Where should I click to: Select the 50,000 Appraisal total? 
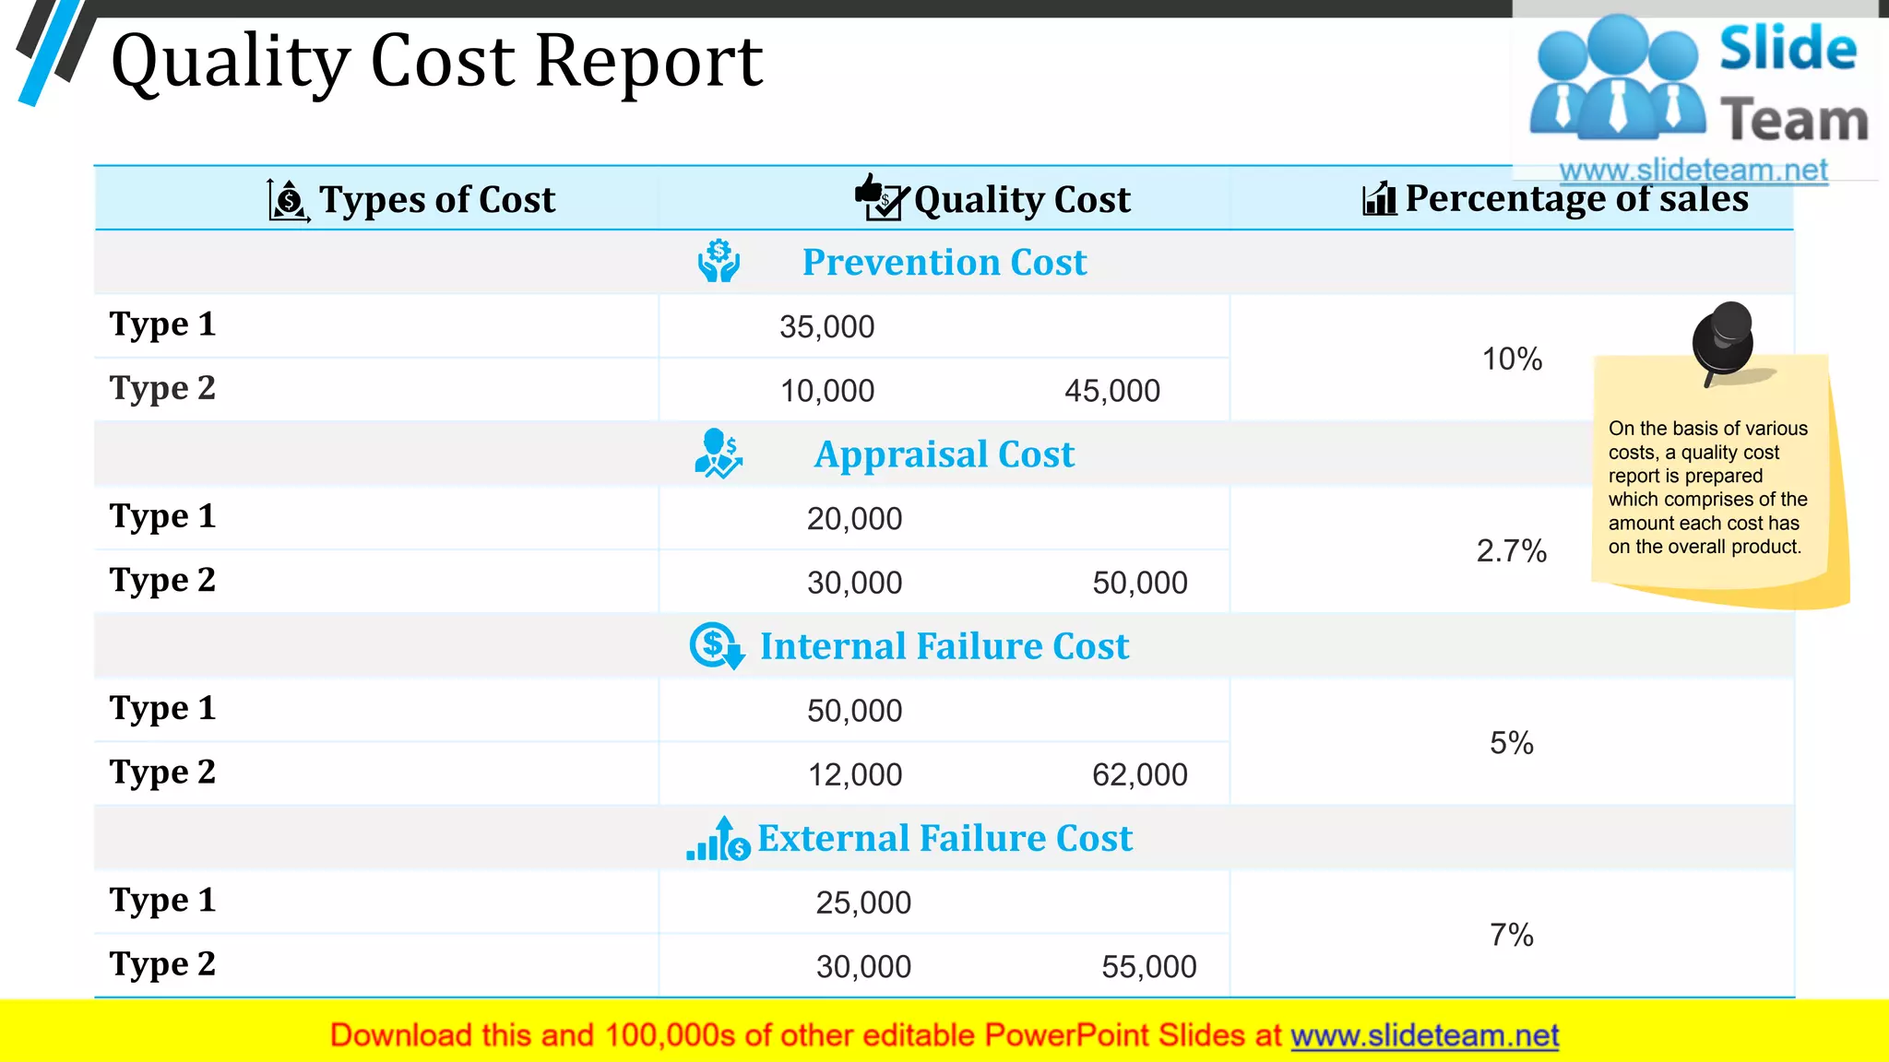1140,583
